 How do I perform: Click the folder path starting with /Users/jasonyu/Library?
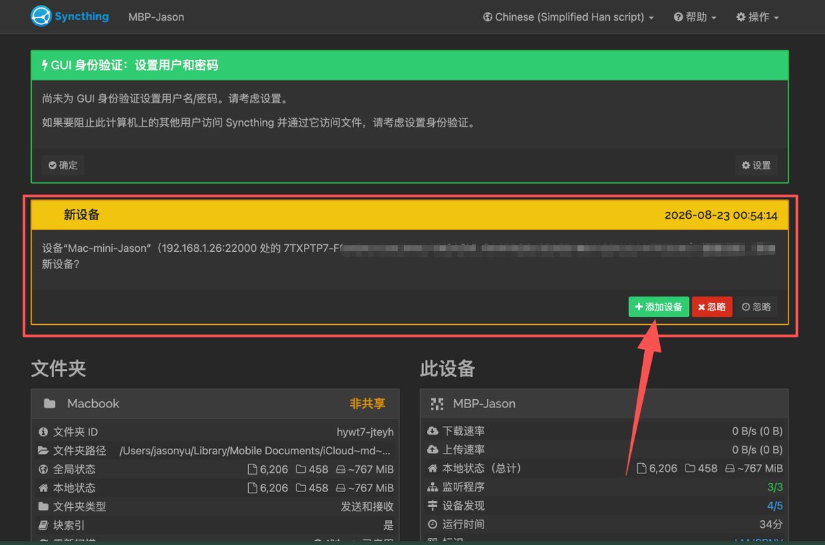(256, 451)
